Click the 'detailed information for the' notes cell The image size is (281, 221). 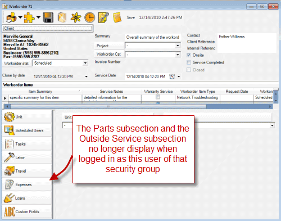[x=111, y=98]
